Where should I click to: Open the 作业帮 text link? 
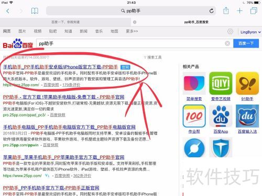[x=194, y=132]
